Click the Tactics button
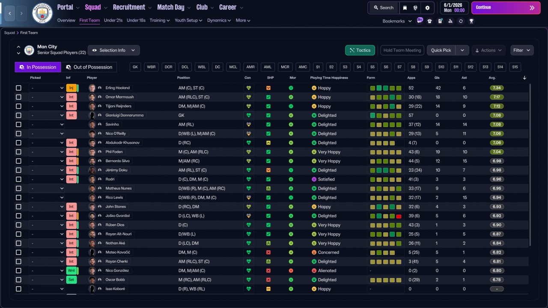This screenshot has height=308, width=548. pyautogui.click(x=360, y=50)
